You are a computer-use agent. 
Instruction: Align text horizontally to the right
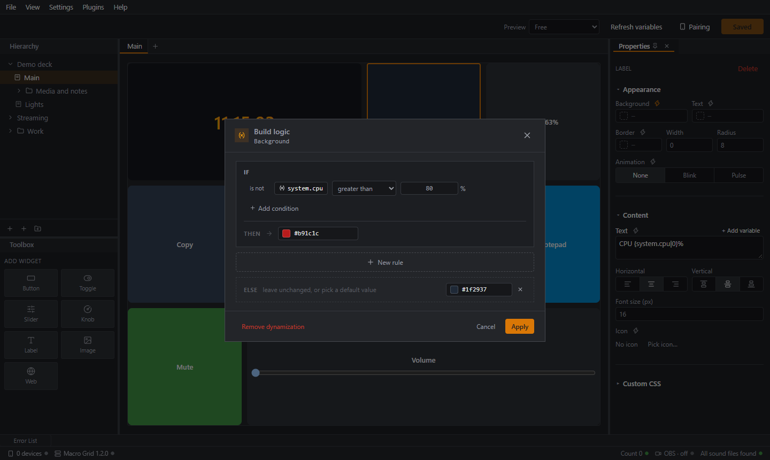click(675, 284)
